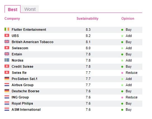Click the Irish flag beside Flutter Entertainment
152x119 pixels.
pyautogui.click(x=7, y=29)
